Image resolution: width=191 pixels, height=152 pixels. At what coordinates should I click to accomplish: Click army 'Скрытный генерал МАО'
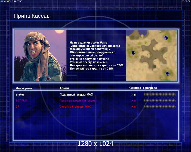[x=75, y=107]
